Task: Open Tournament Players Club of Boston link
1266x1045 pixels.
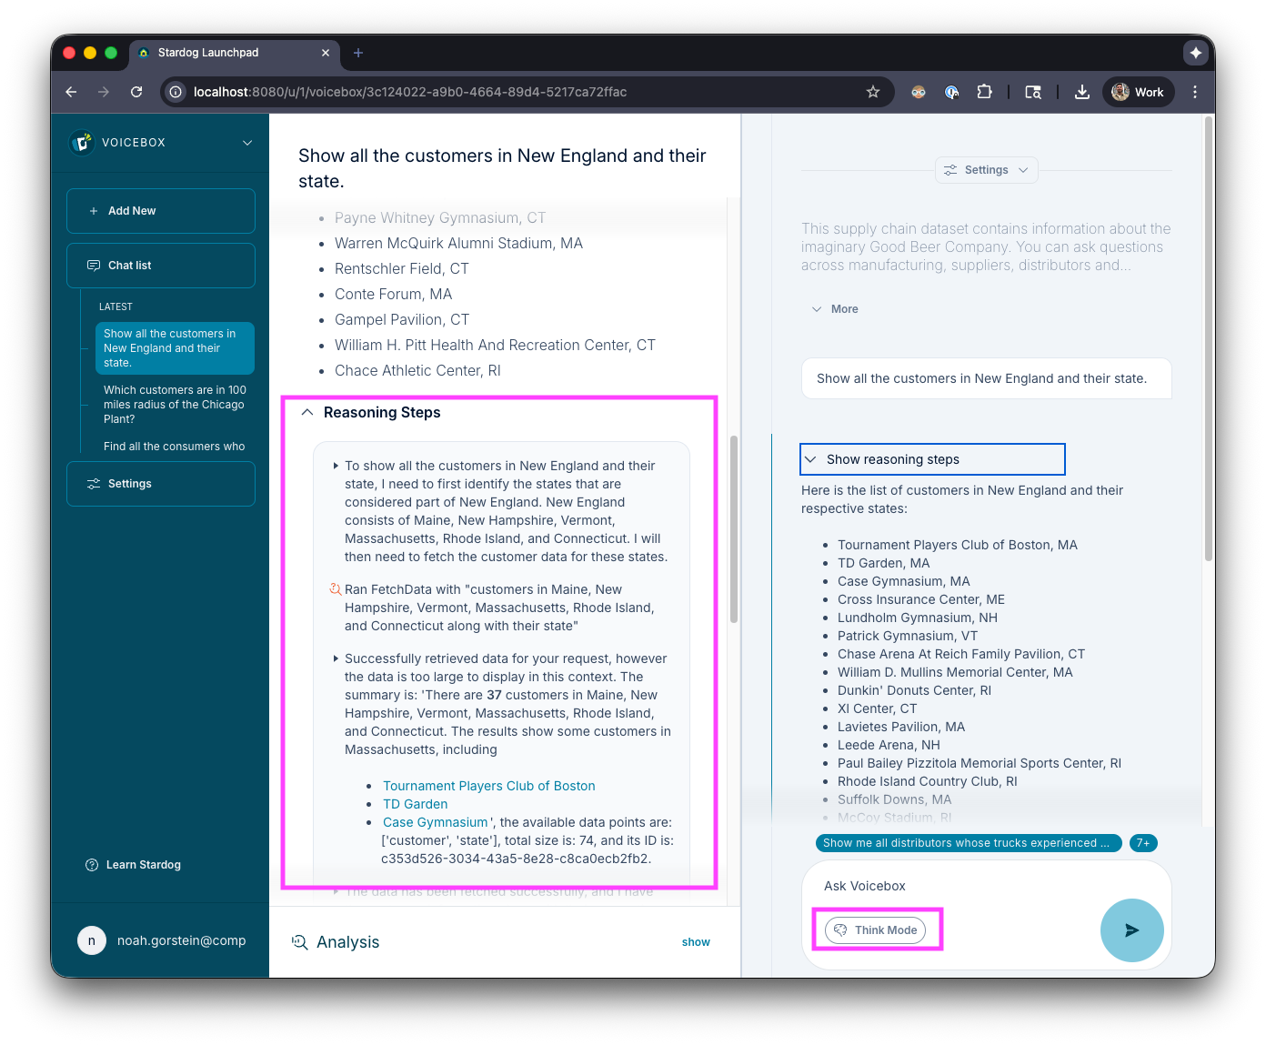Action: tap(489, 786)
